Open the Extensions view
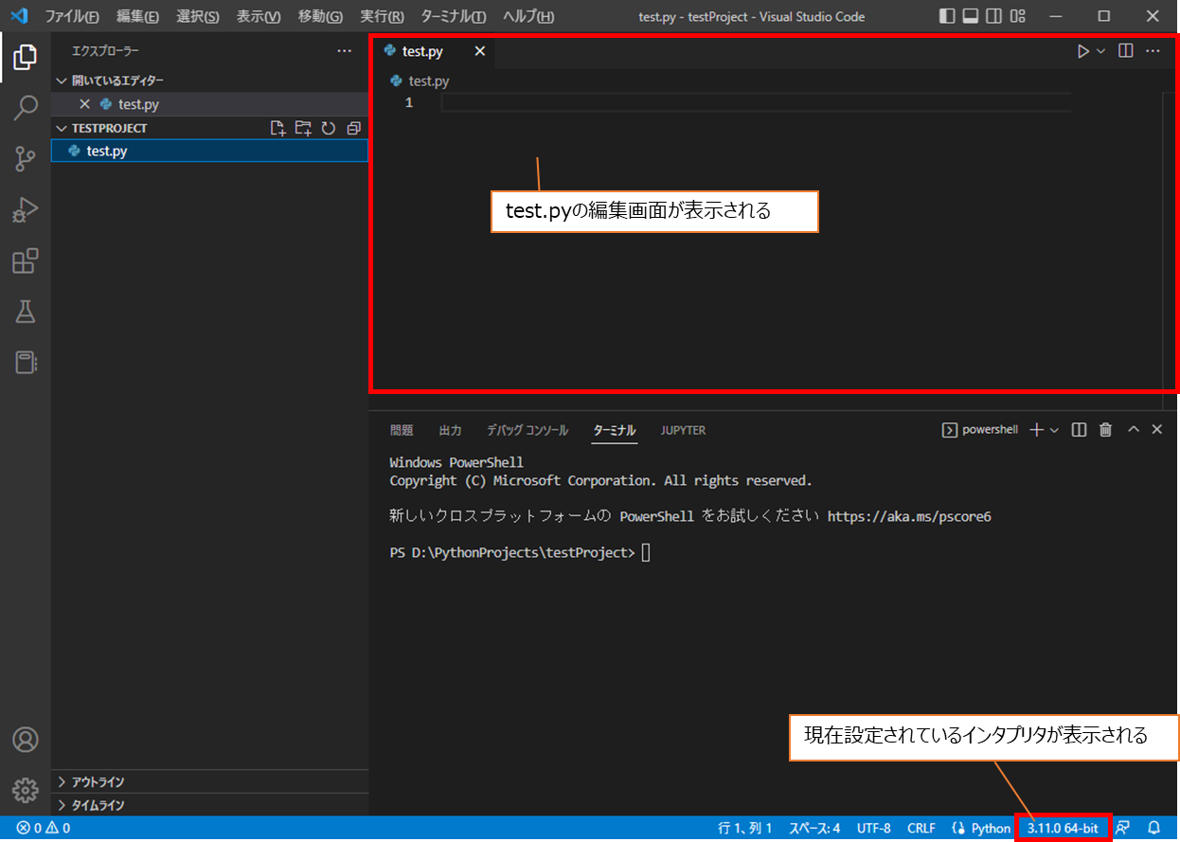The height and width of the screenshot is (842, 1180). (26, 260)
